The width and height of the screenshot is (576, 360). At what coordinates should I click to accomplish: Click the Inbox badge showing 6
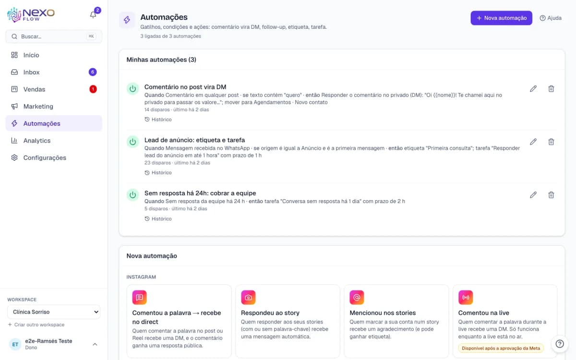(93, 72)
